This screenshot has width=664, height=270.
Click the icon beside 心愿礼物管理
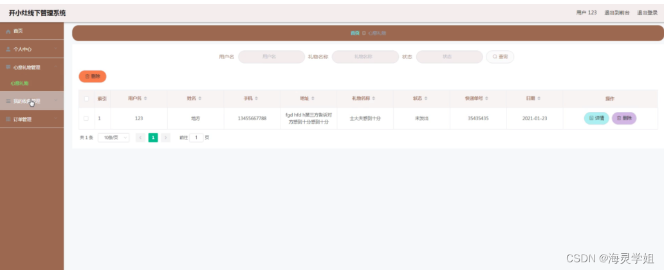(x=8, y=67)
